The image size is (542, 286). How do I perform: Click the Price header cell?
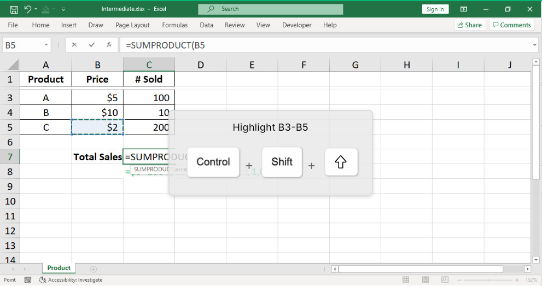coord(97,79)
